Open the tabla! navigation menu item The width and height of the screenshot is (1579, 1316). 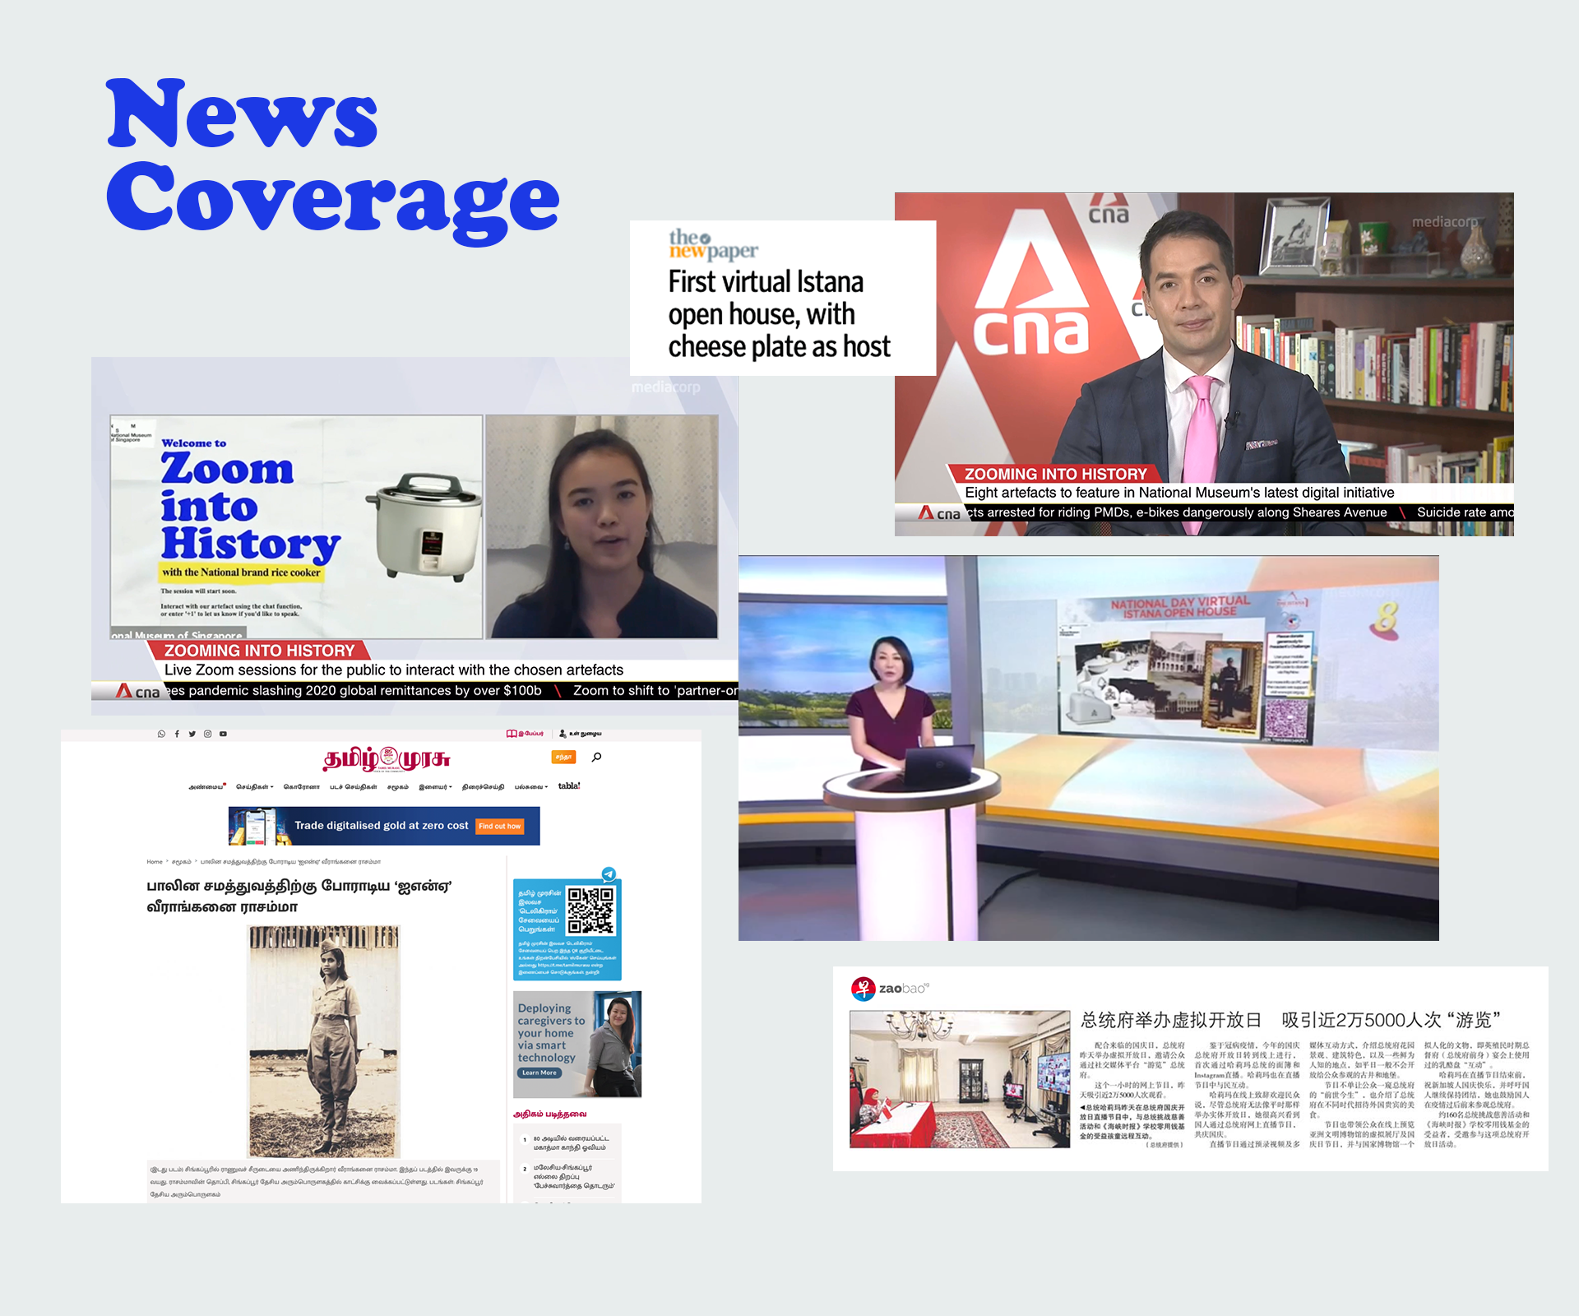click(x=569, y=786)
